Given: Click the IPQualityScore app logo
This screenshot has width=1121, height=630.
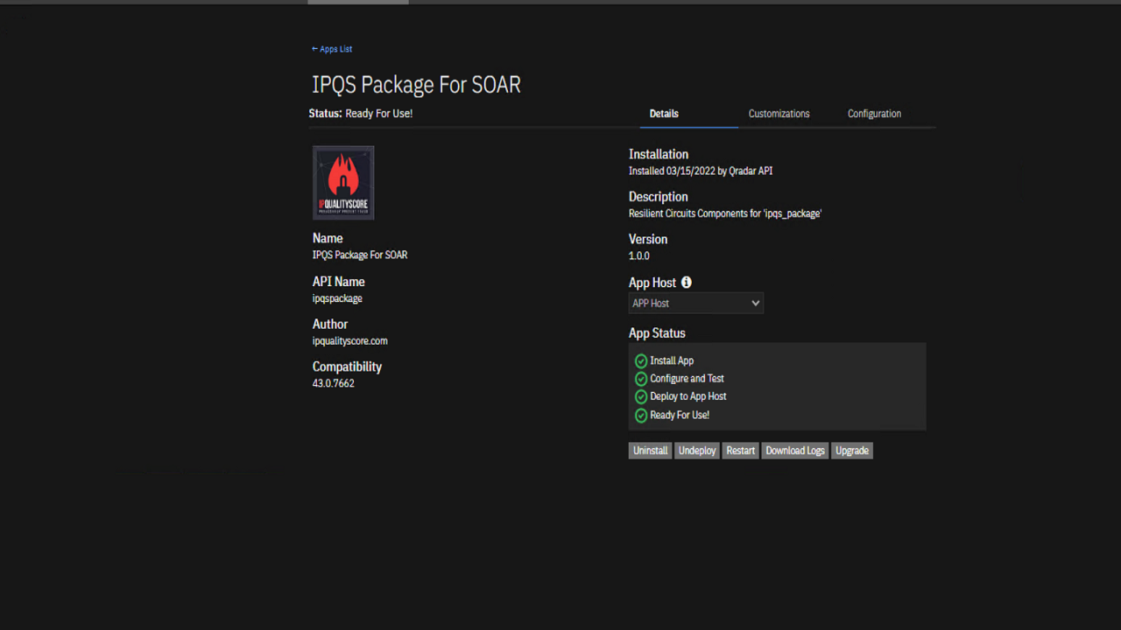Looking at the screenshot, I should [x=342, y=182].
